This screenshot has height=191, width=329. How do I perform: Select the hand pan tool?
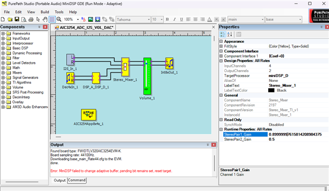[x=45, y=20]
